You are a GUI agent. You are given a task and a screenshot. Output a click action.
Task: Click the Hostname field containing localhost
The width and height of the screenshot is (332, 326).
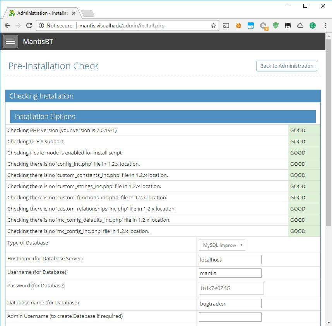click(230, 260)
